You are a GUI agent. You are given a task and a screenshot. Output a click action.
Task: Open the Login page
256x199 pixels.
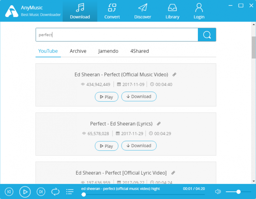point(199,11)
